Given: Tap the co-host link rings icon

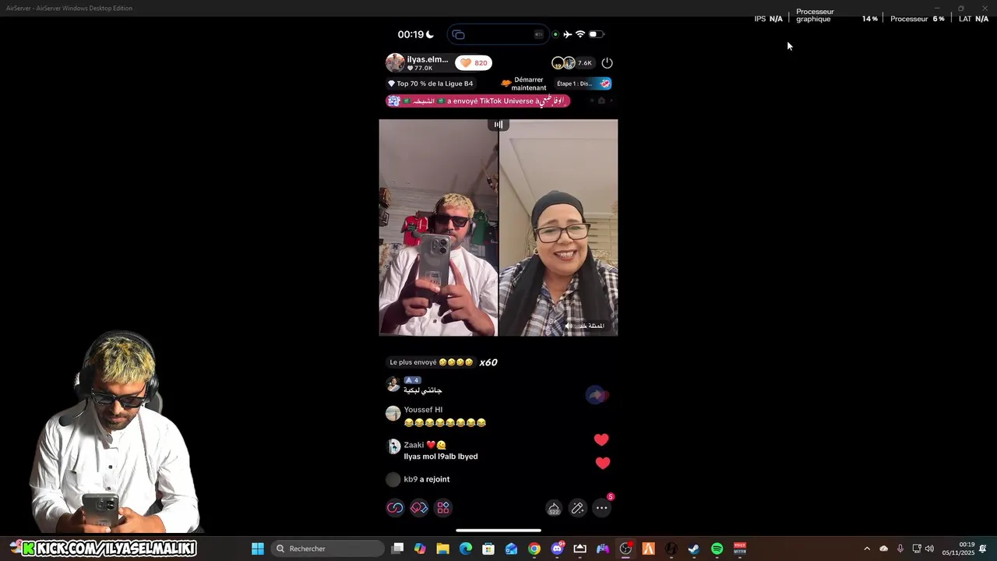Looking at the screenshot, I should pyautogui.click(x=395, y=508).
